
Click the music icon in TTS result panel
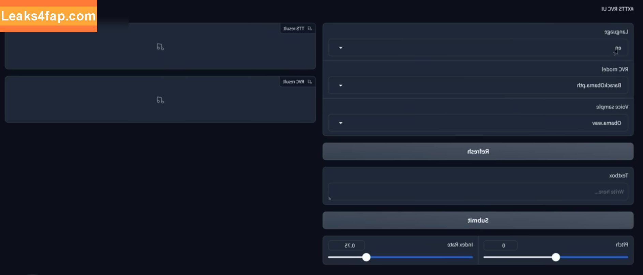click(x=160, y=47)
